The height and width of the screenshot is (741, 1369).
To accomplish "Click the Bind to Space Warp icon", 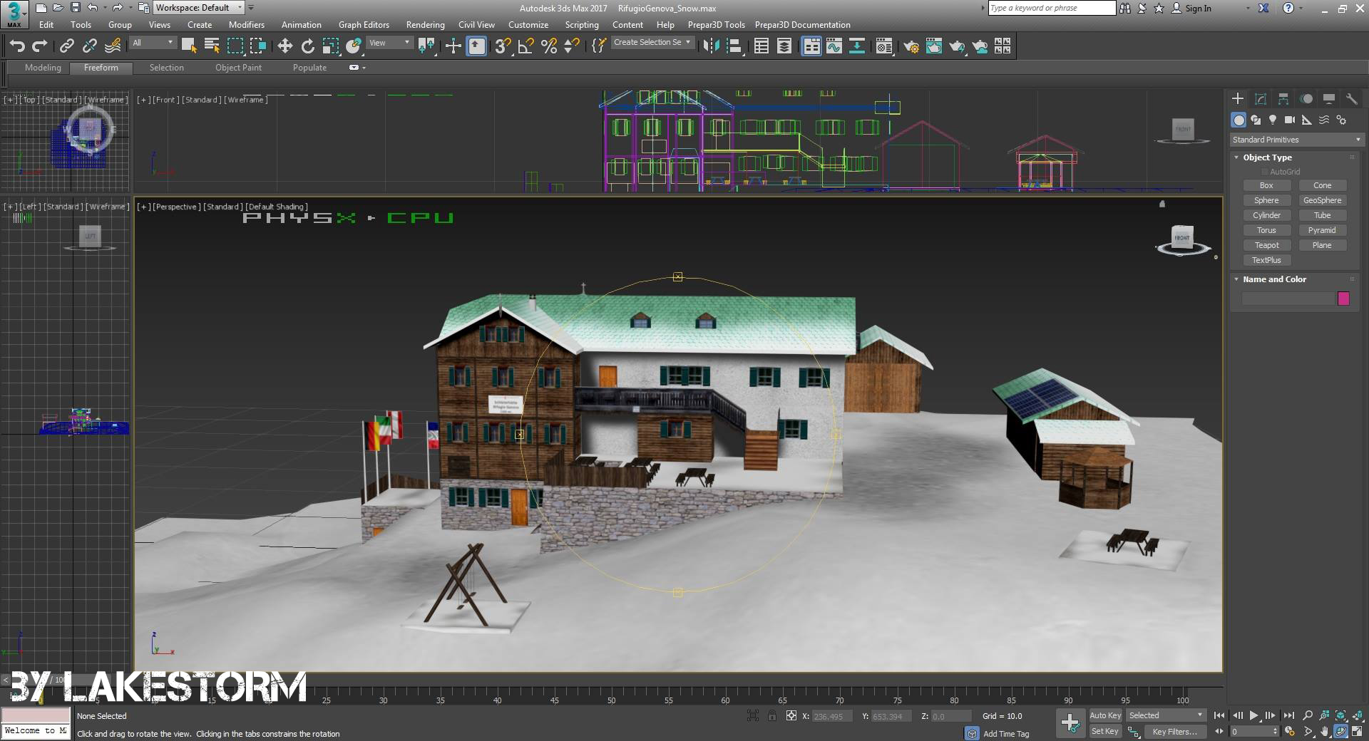I will tap(113, 46).
